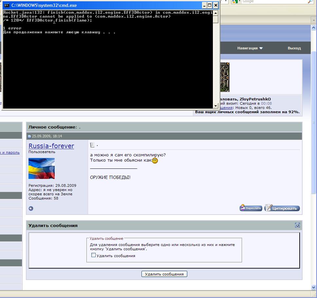Click the sidebar link ending 'и пароль'
The height and width of the screenshot is (298, 317).
(10, 152)
